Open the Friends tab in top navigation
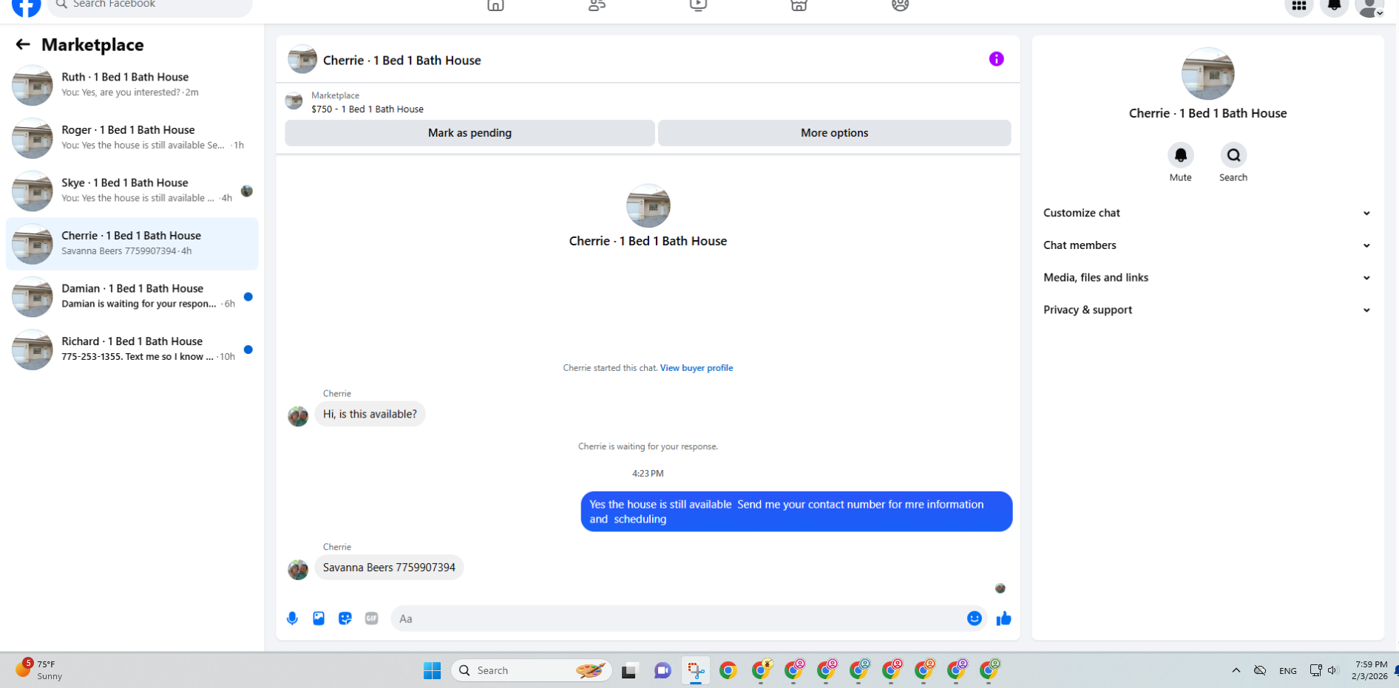Screen dimensions: 1399x688 (x=597, y=6)
